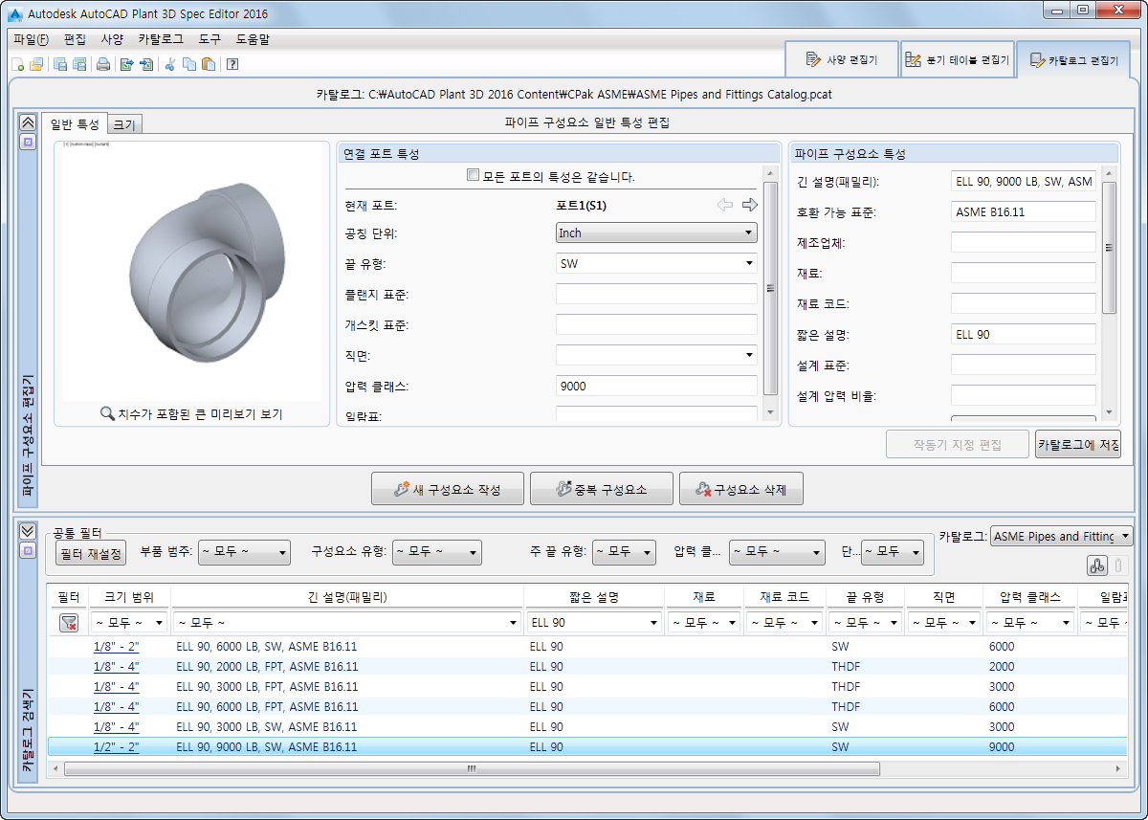
Task: Click the 플랜지 표준 input field
Action: tap(656, 294)
